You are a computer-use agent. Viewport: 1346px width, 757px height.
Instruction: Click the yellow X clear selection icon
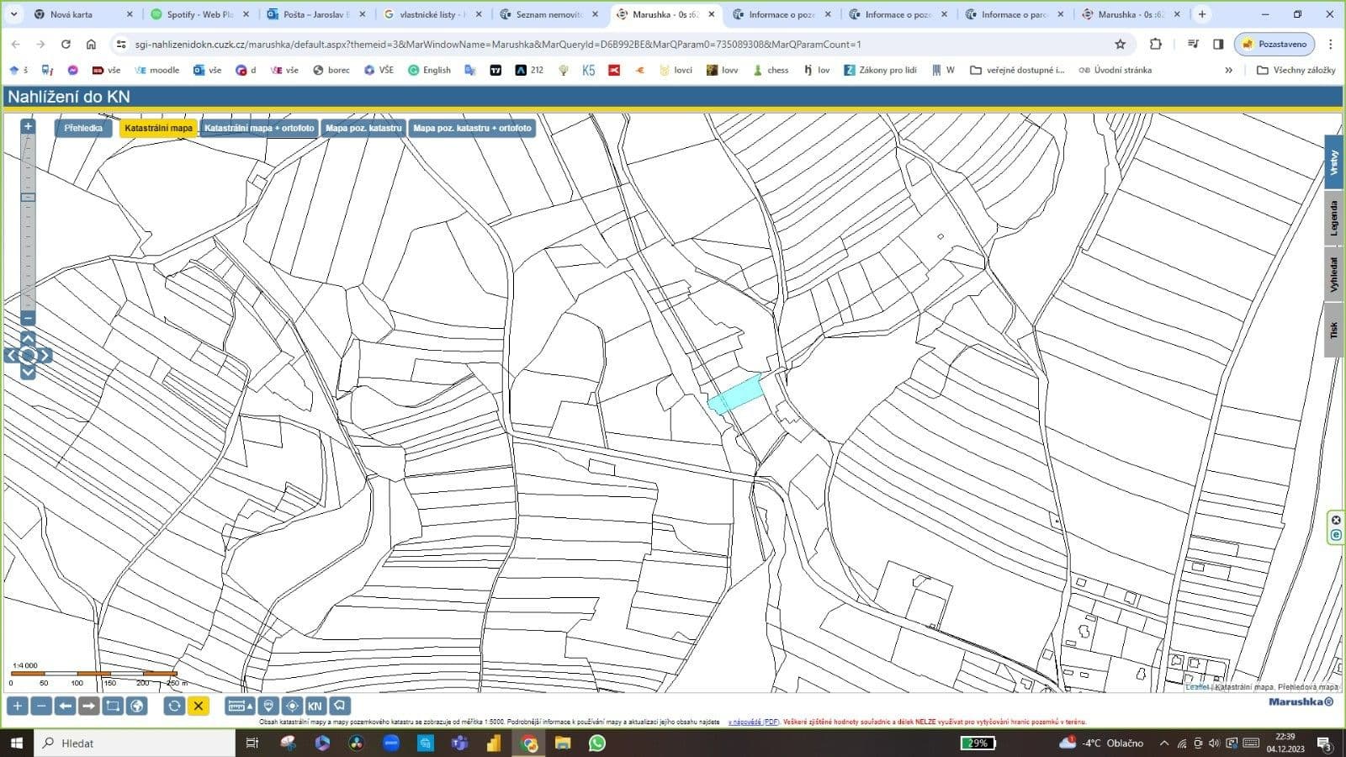199,706
